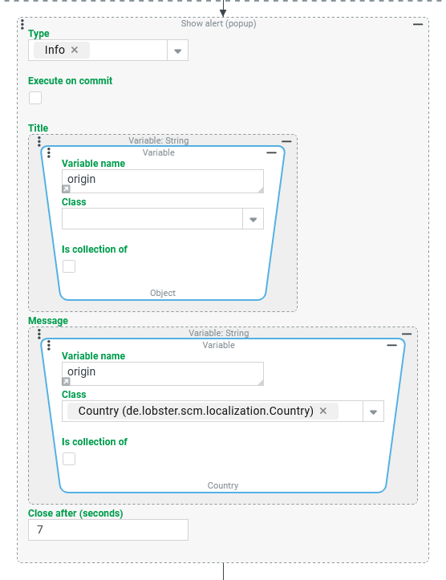Open Message Variable: String block's dots menu
The height and width of the screenshot is (580, 446).
pyautogui.click(x=39, y=334)
